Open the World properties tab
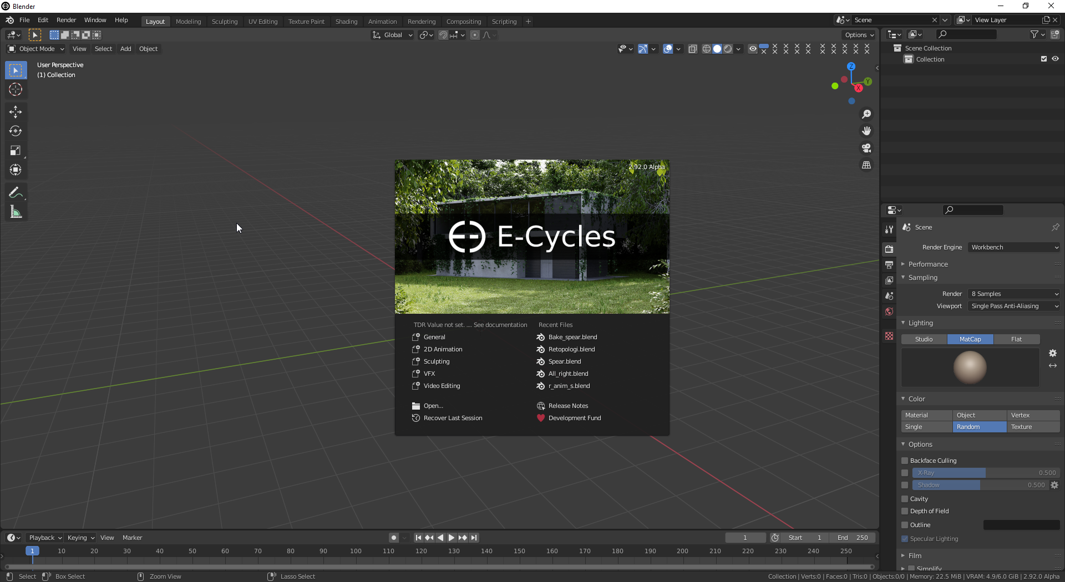Viewport: 1065px width, 582px height. tap(889, 312)
